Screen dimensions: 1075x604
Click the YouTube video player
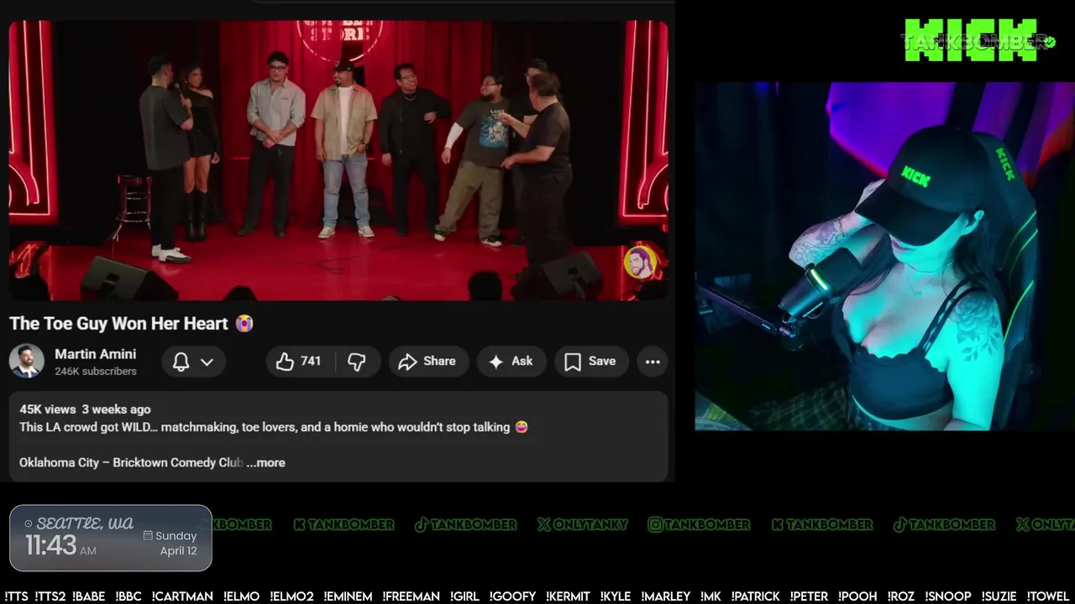click(338, 160)
